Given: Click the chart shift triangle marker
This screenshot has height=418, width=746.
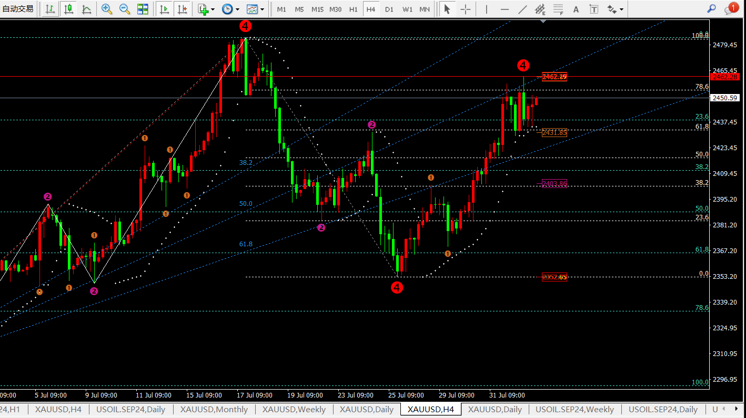Looking at the screenshot, I should [543, 22].
